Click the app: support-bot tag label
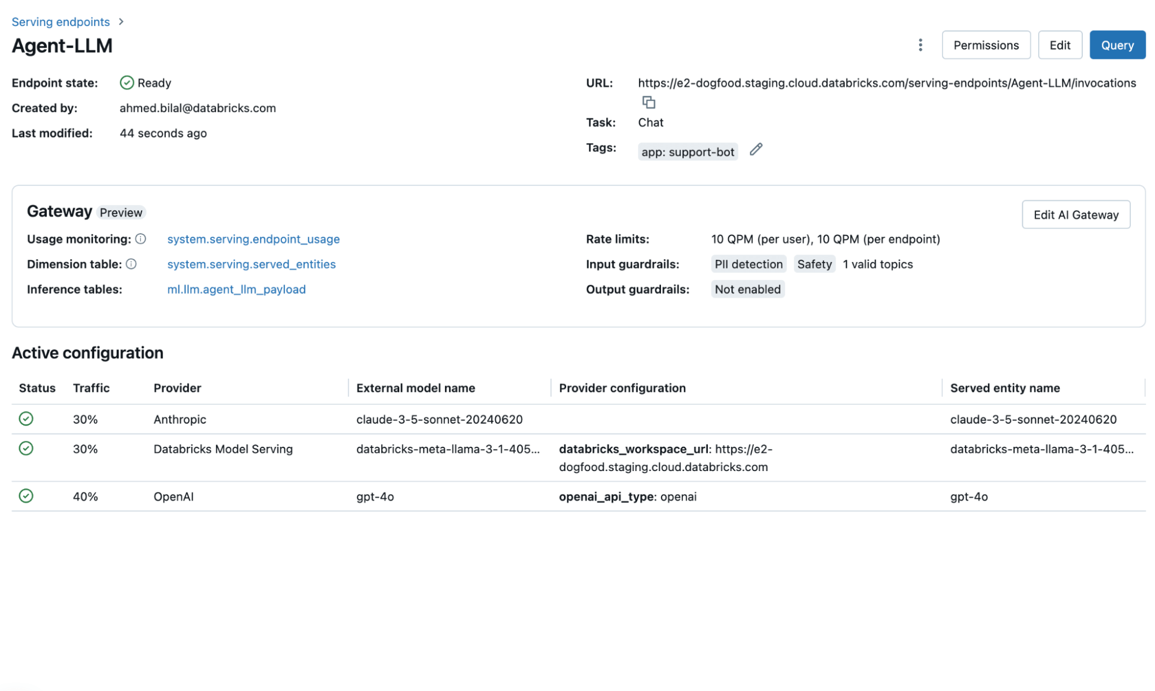This screenshot has height=691, width=1155. tap(686, 151)
